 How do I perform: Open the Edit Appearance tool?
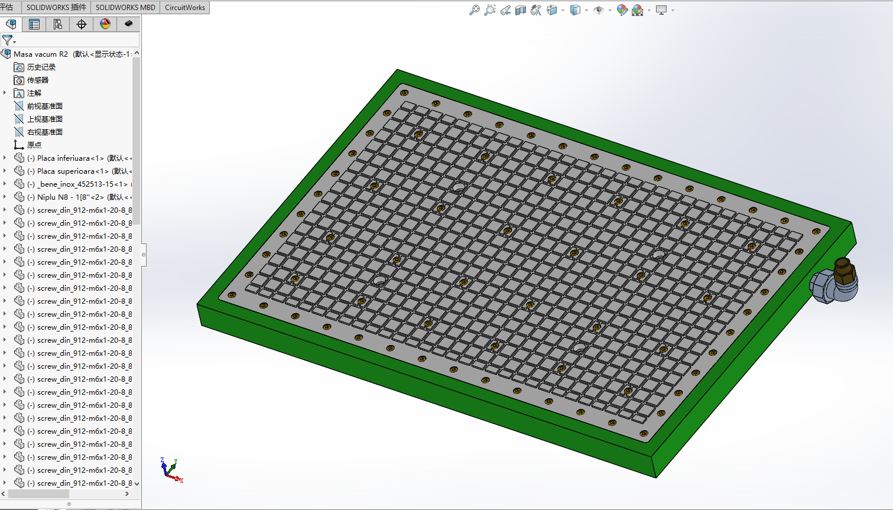pos(622,10)
